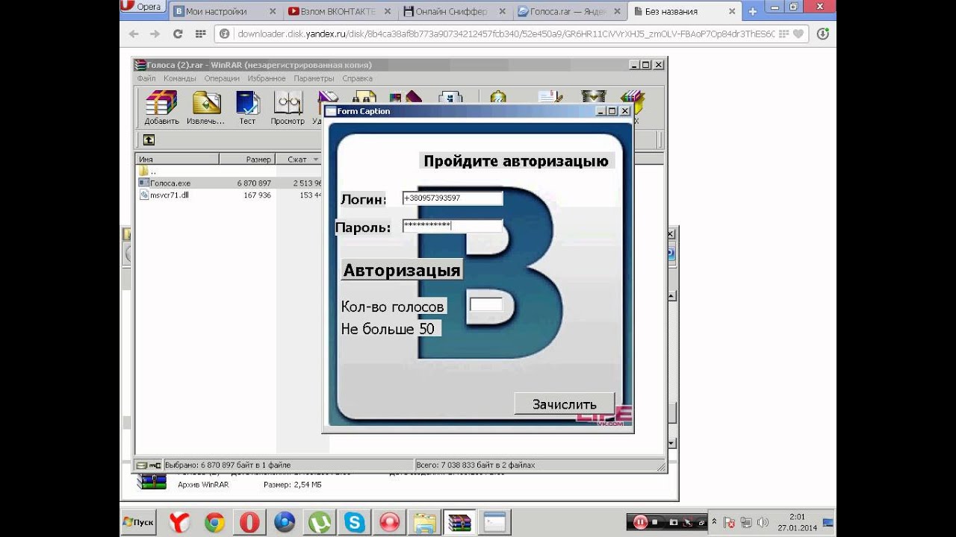Click the 'Зачислить' button
The height and width of the screenshot is (537, 956).
565,403
